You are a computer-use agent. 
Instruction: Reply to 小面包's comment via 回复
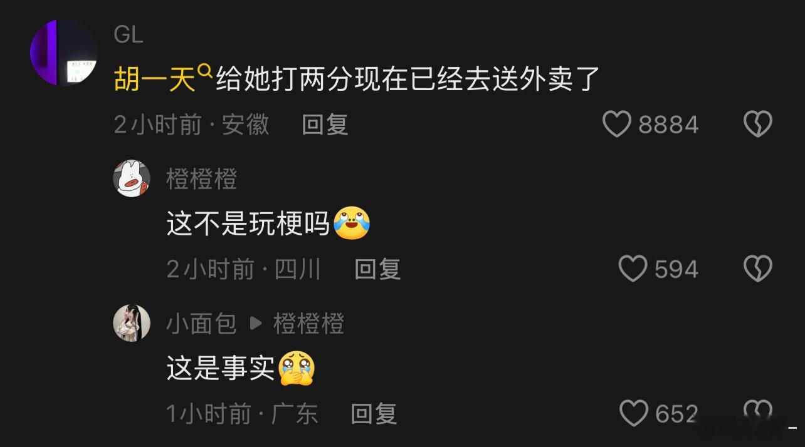(x=374, y=414)
